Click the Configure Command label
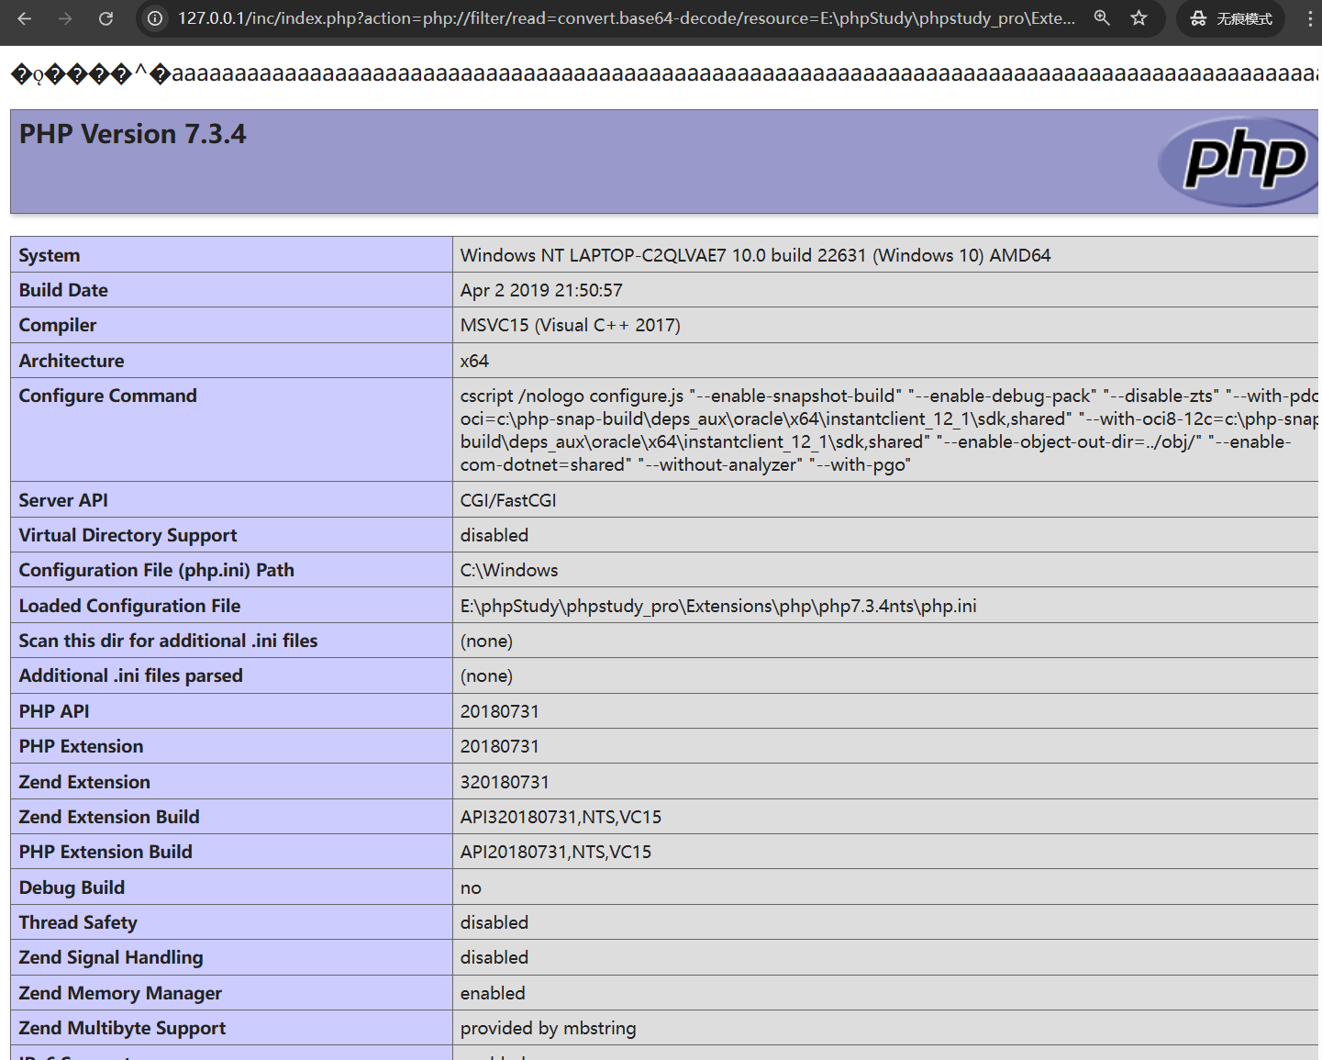This screenshot has height=1060, width=1322. click(108, 396)
